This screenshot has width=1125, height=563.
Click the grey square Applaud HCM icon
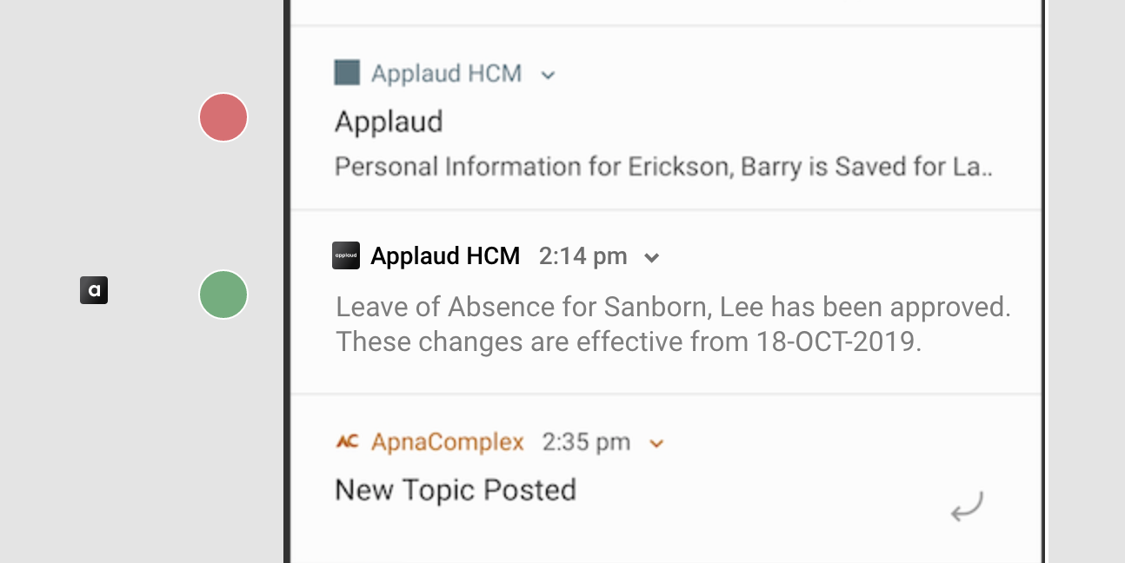click(x=347, y=73)
